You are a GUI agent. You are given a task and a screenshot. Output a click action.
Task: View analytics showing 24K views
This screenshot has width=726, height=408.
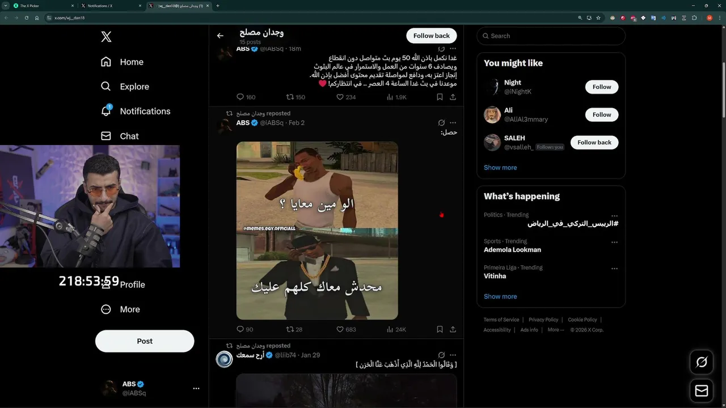[x=396, y=329]
